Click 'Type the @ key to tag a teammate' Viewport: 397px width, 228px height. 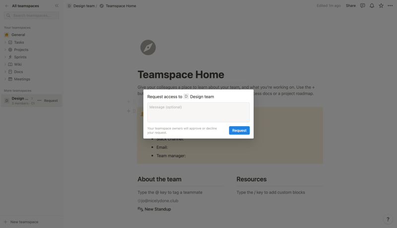[170, 192]
